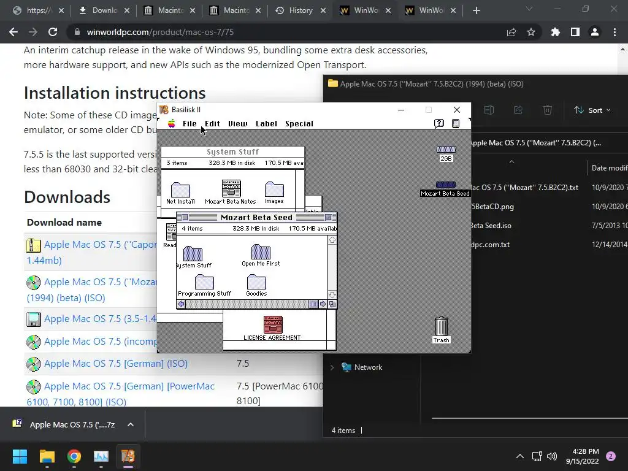628x471 pixels.
Task: Go back in Chrome browser
Action: (x=13, y=32)
